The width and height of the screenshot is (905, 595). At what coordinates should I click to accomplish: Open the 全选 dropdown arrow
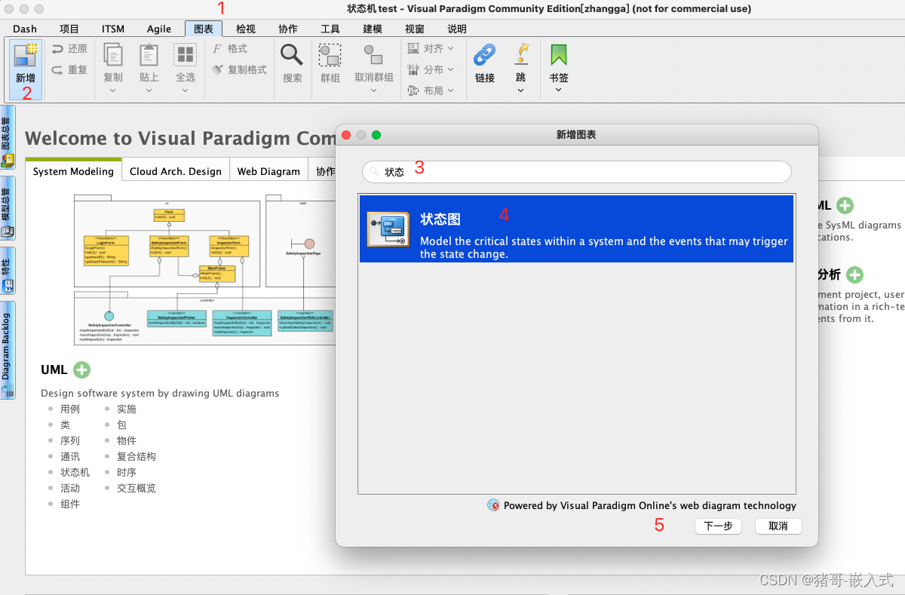coord(185,90)
